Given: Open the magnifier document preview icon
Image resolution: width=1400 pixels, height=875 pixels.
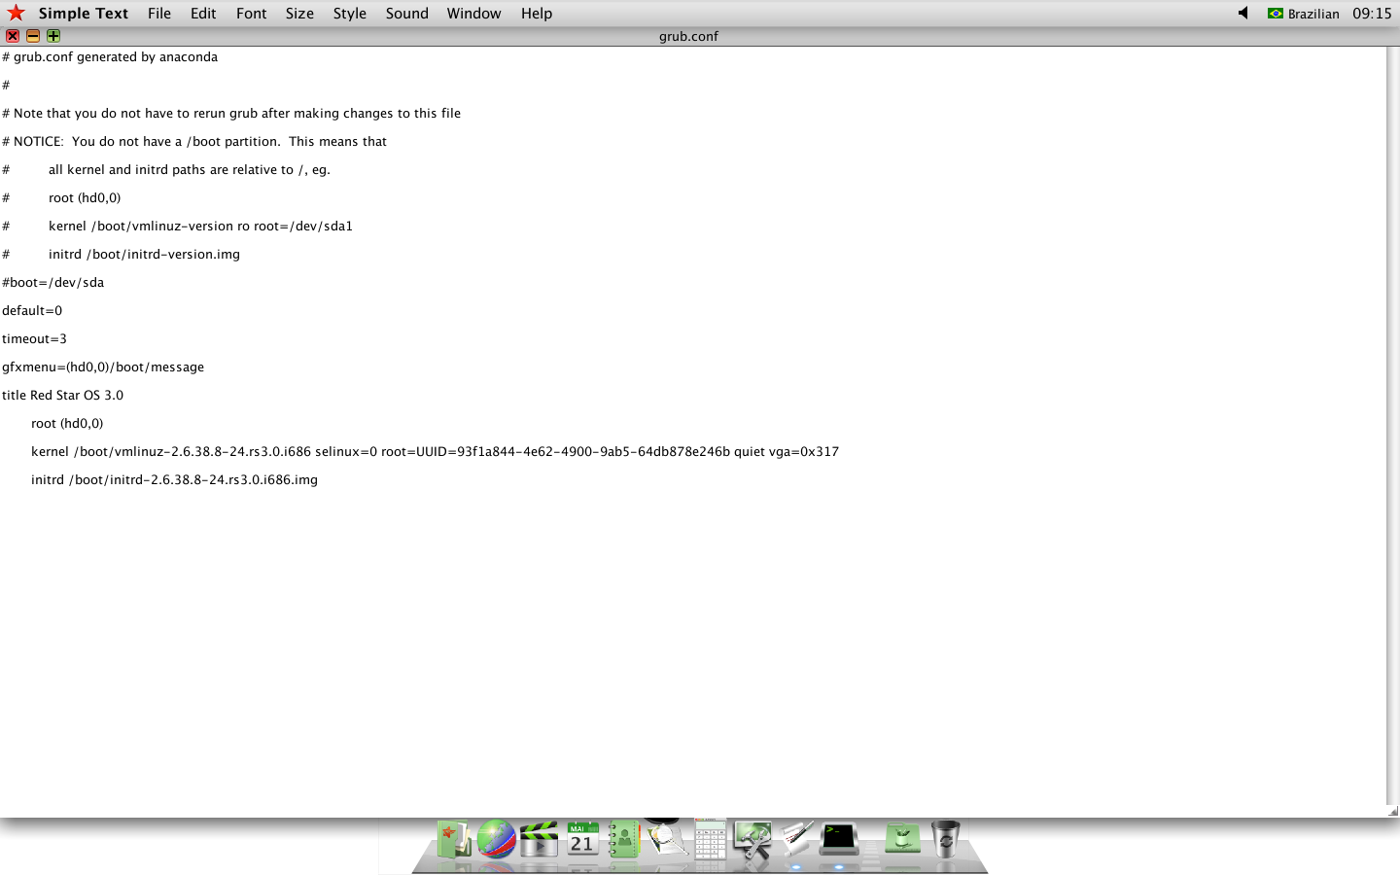Looking at the screenshot, I should coord(666,837).
